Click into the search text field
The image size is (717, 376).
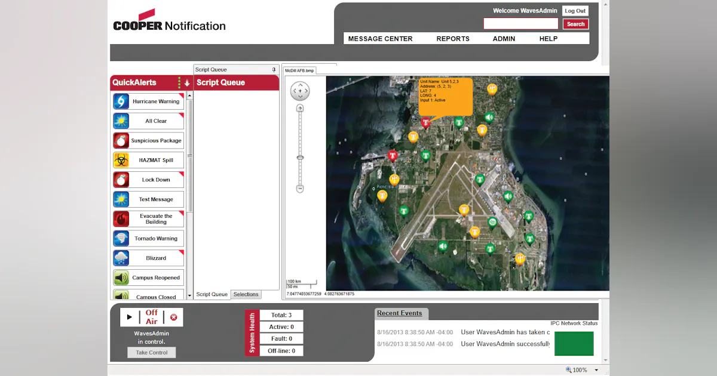[x=521, y=24]
